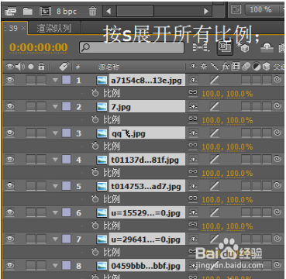This screenshot has width=286, height=279.
Task: Collapse layer 8 twirl triangle
Action: tap(55, 266)
